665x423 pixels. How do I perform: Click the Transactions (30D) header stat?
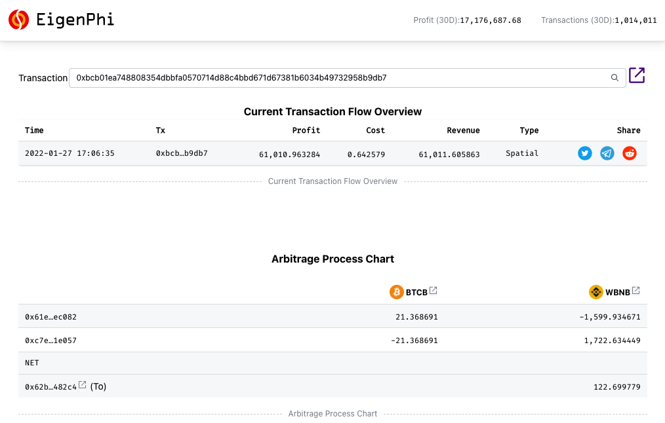597,20
